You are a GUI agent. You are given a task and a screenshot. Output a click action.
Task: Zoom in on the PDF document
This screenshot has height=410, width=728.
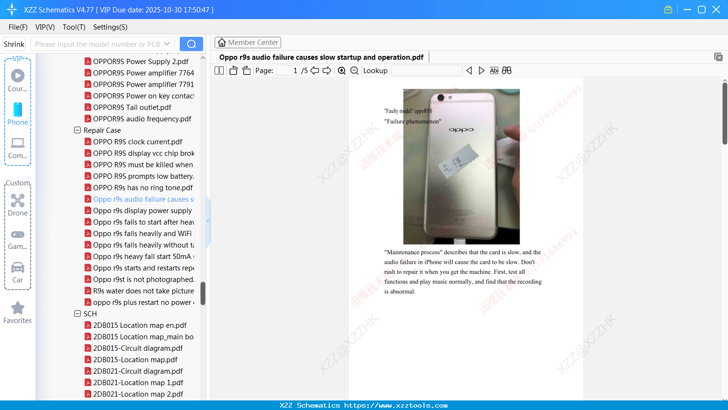click(x=342, y=70)
